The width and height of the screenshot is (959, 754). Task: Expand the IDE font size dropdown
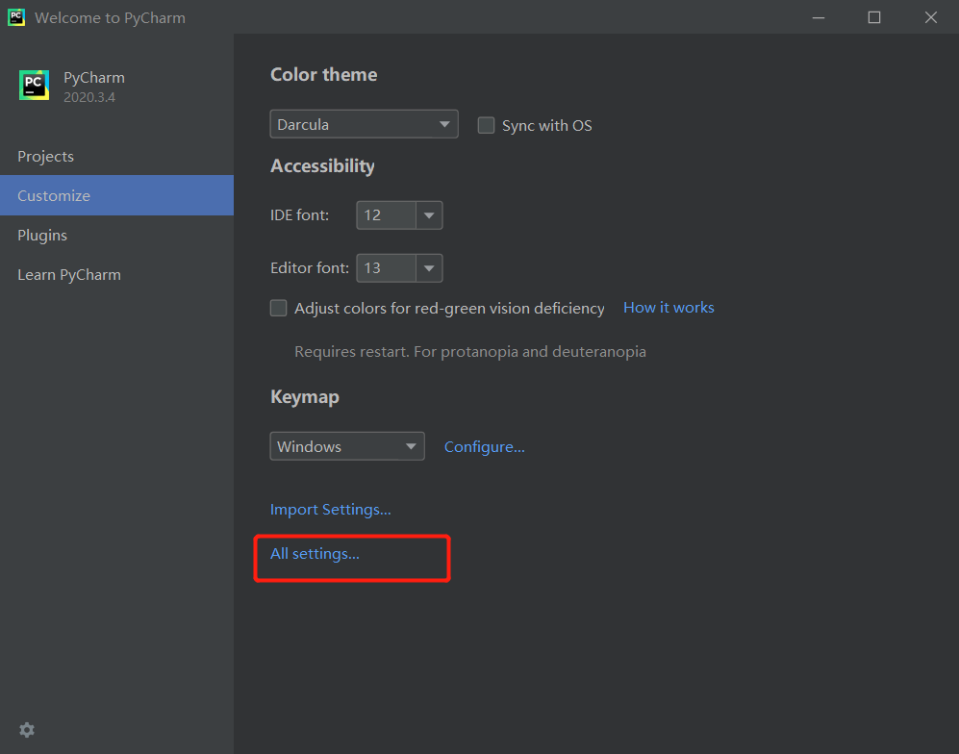pos(429,215)
